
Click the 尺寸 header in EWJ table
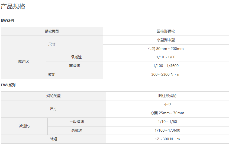pyautogui.click(x=53, y=109)
